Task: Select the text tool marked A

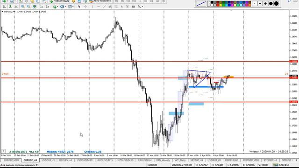Action: coord(121,7)
